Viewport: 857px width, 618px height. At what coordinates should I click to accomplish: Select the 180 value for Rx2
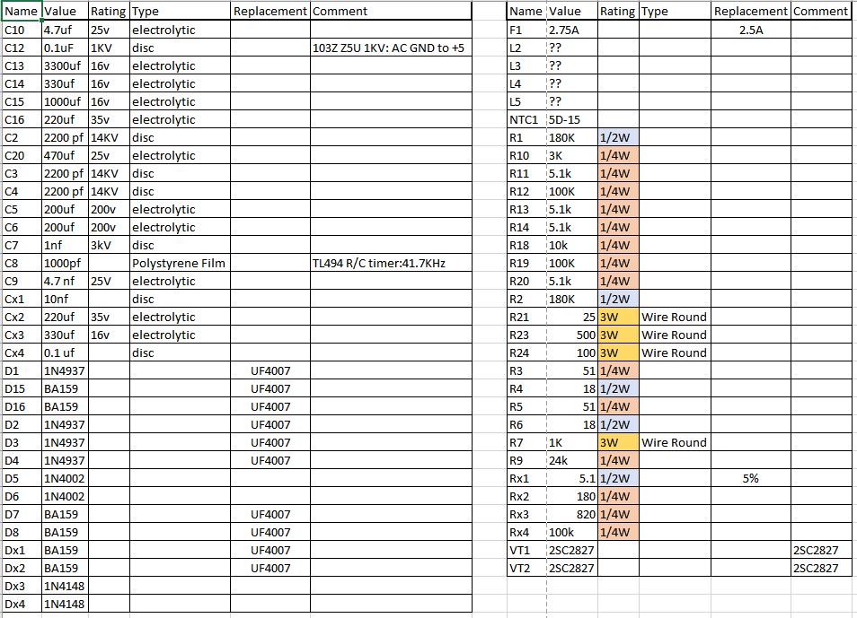572,497
